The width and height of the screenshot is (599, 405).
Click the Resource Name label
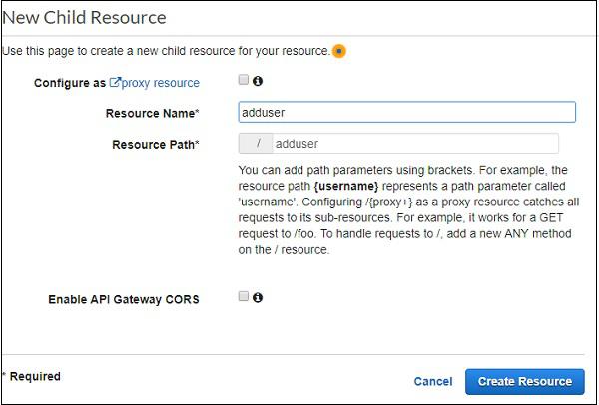tap(152, 114)
